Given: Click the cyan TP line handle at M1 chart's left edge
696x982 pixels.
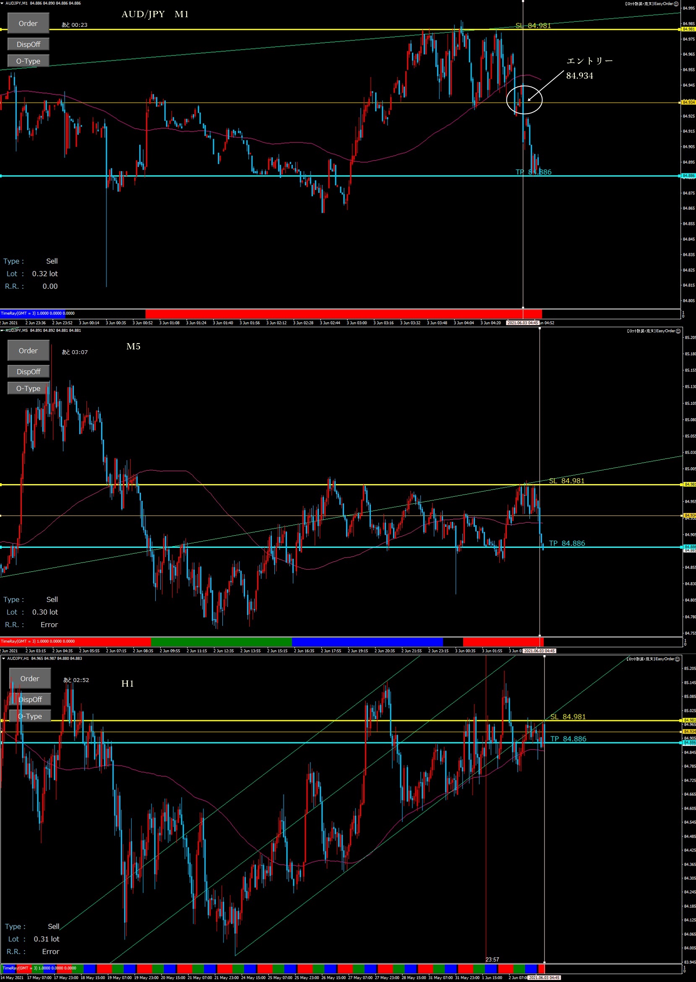Looking at the screenshot, I should (1, 176).
